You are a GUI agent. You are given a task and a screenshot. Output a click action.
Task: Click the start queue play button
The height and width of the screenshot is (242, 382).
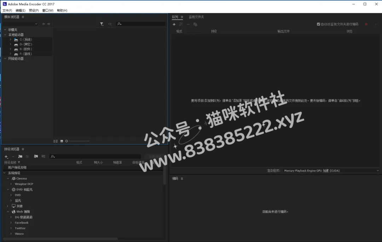point(376,24)
